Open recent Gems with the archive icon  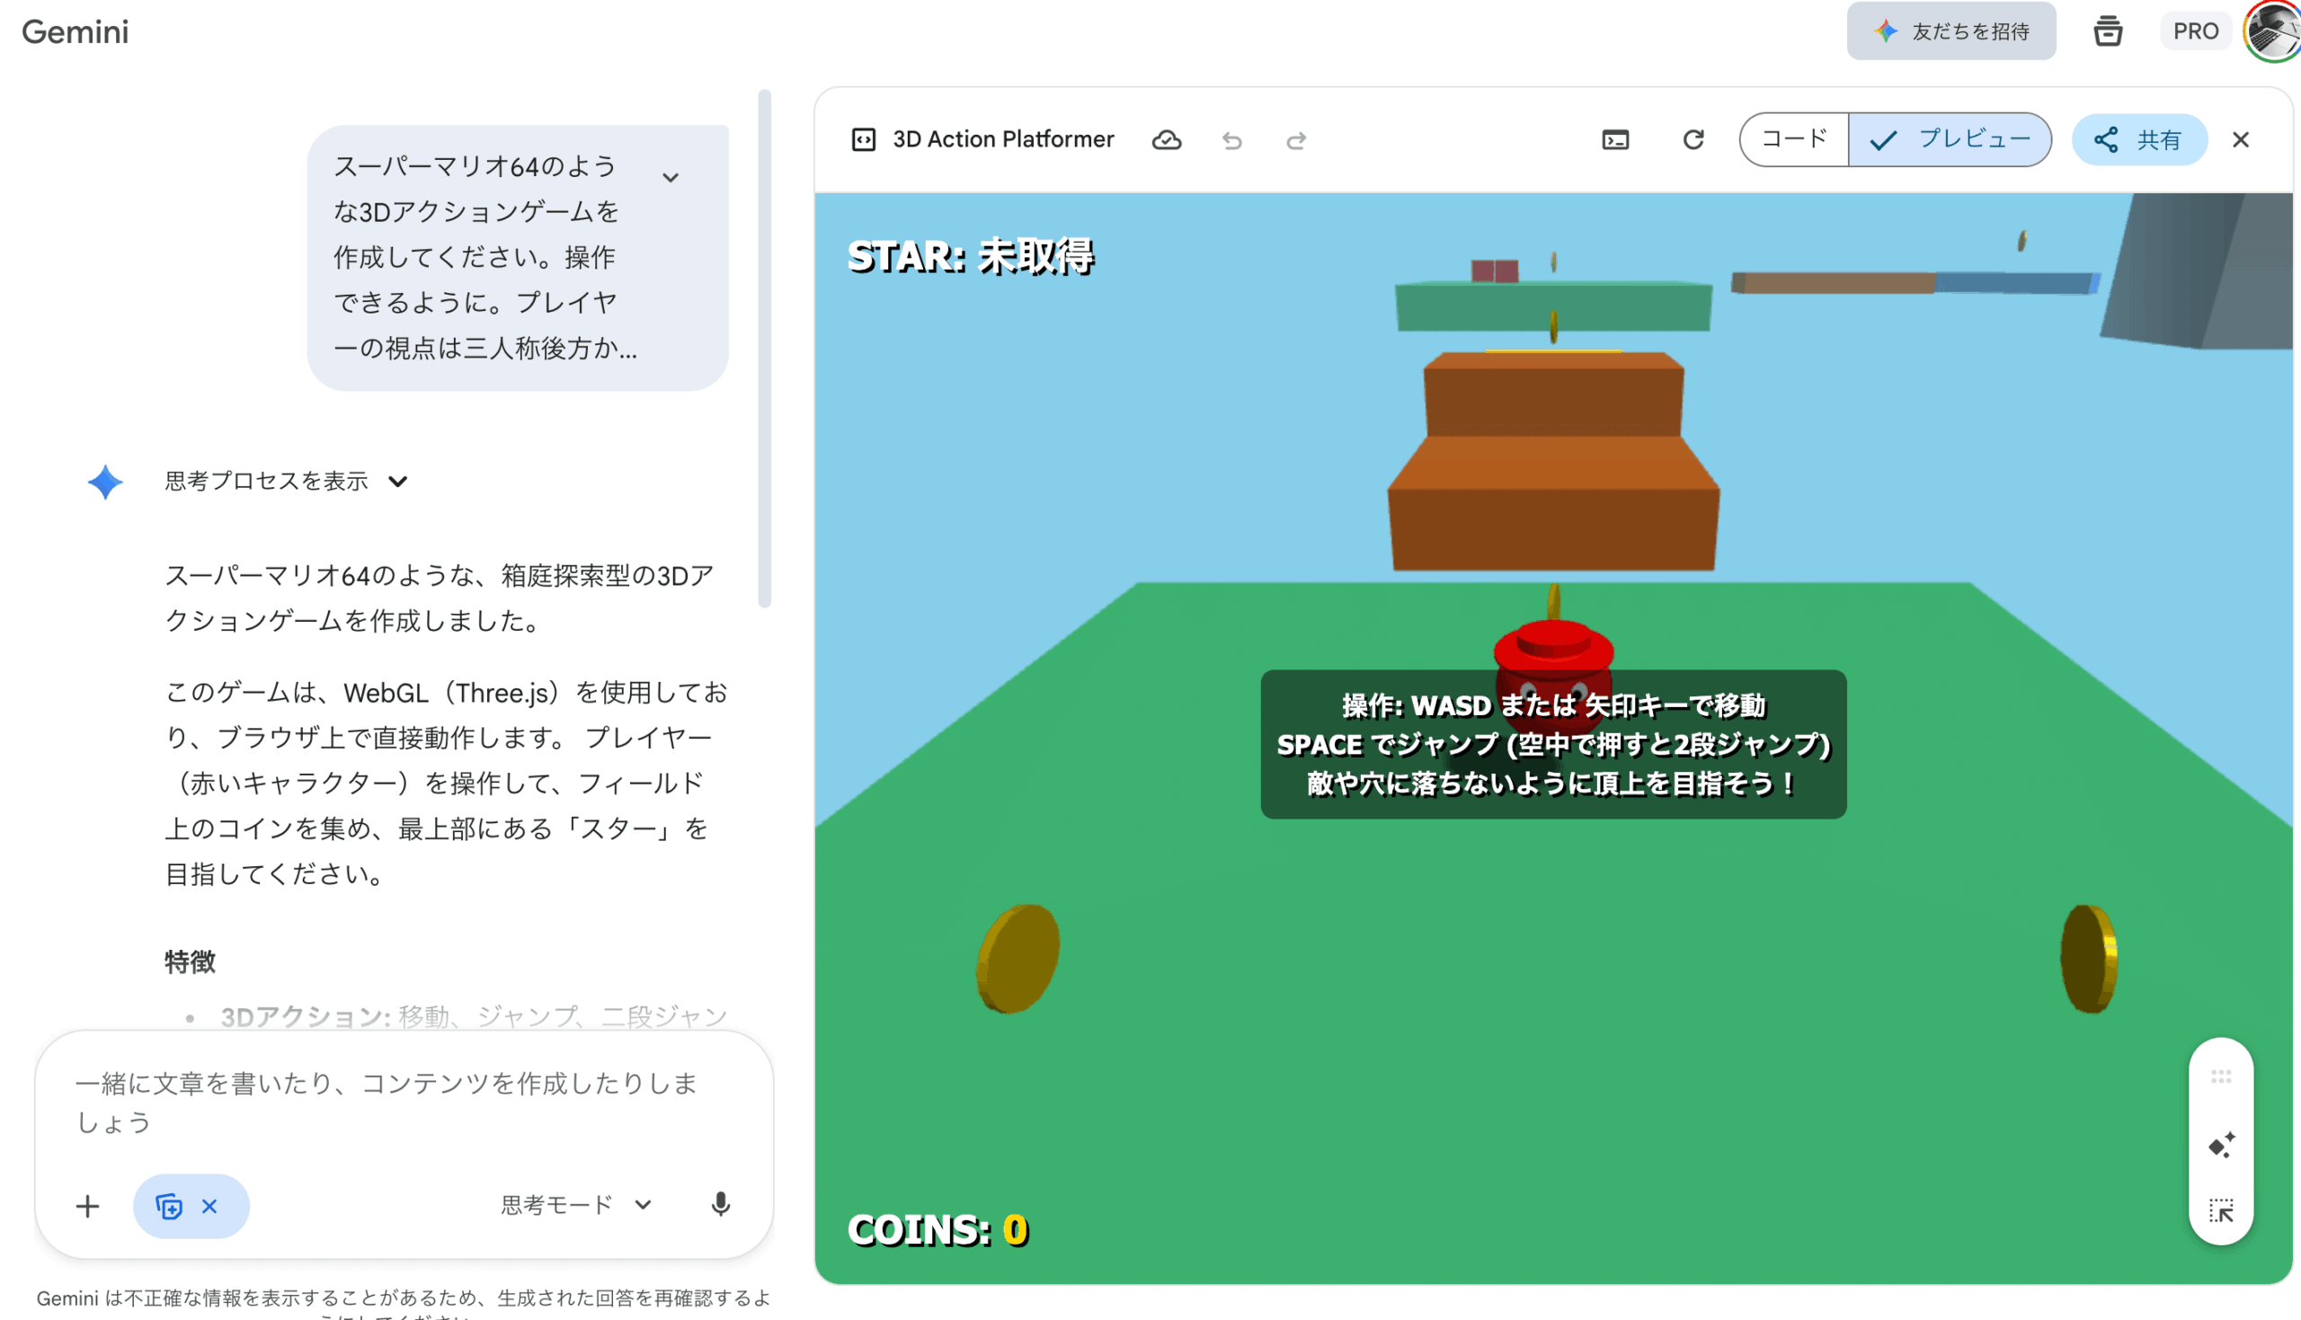point(2108,30)
